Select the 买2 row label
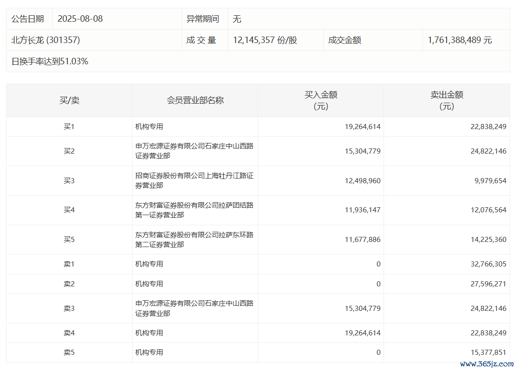This screenshot has height=371, width=517. coord(69,151)
